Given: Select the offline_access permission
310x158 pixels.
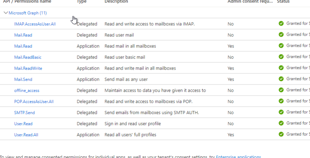Looking at the screenshot, I should (x=27, y=91).
